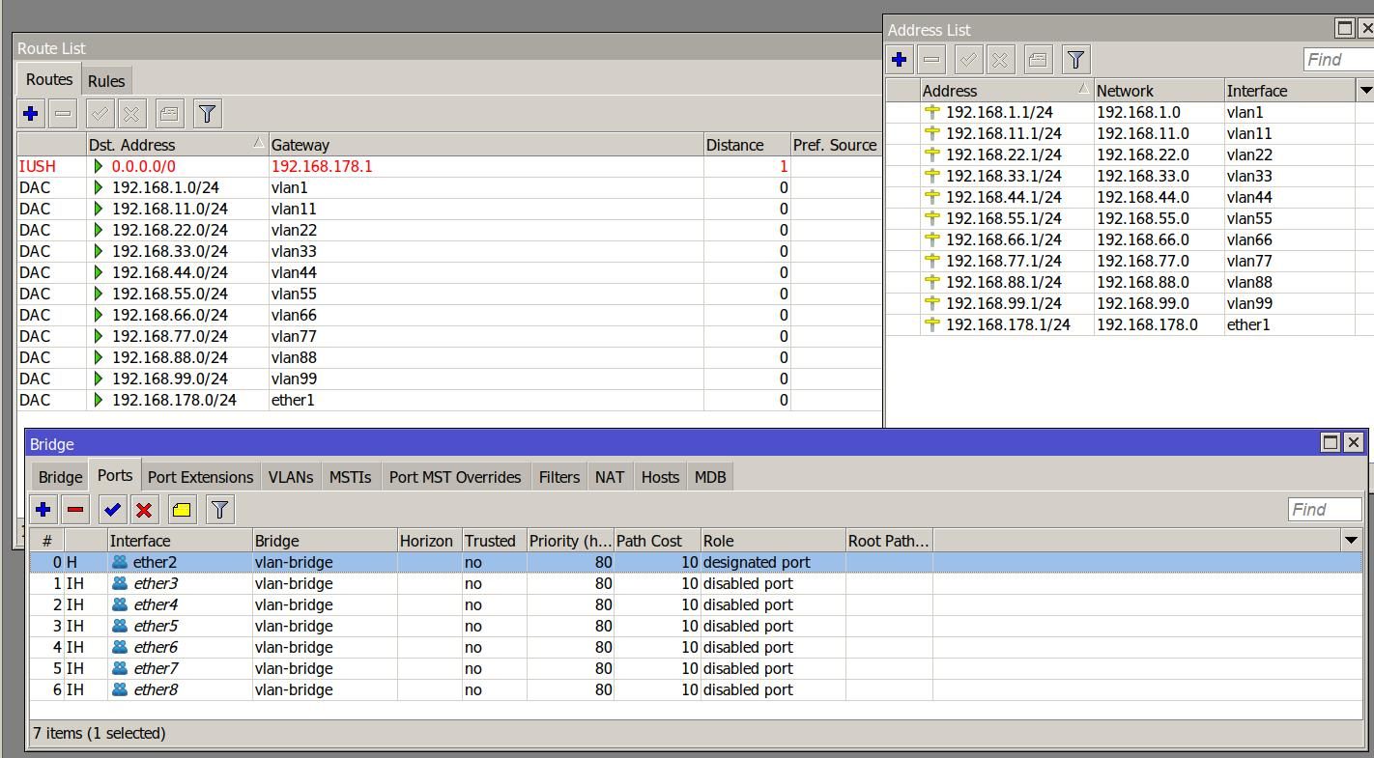Sort addresses by Network column header
This screenshot has width=1374, height=758.
click(x=1159, y=91)
